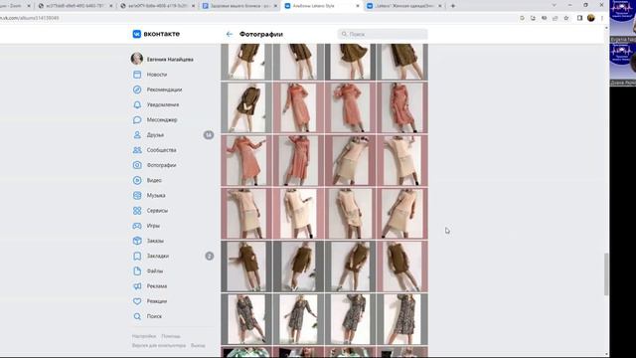Open the tab search chevron in Chrome
The width and height of the screenshot is (636, 358).
tap(555, 5)
